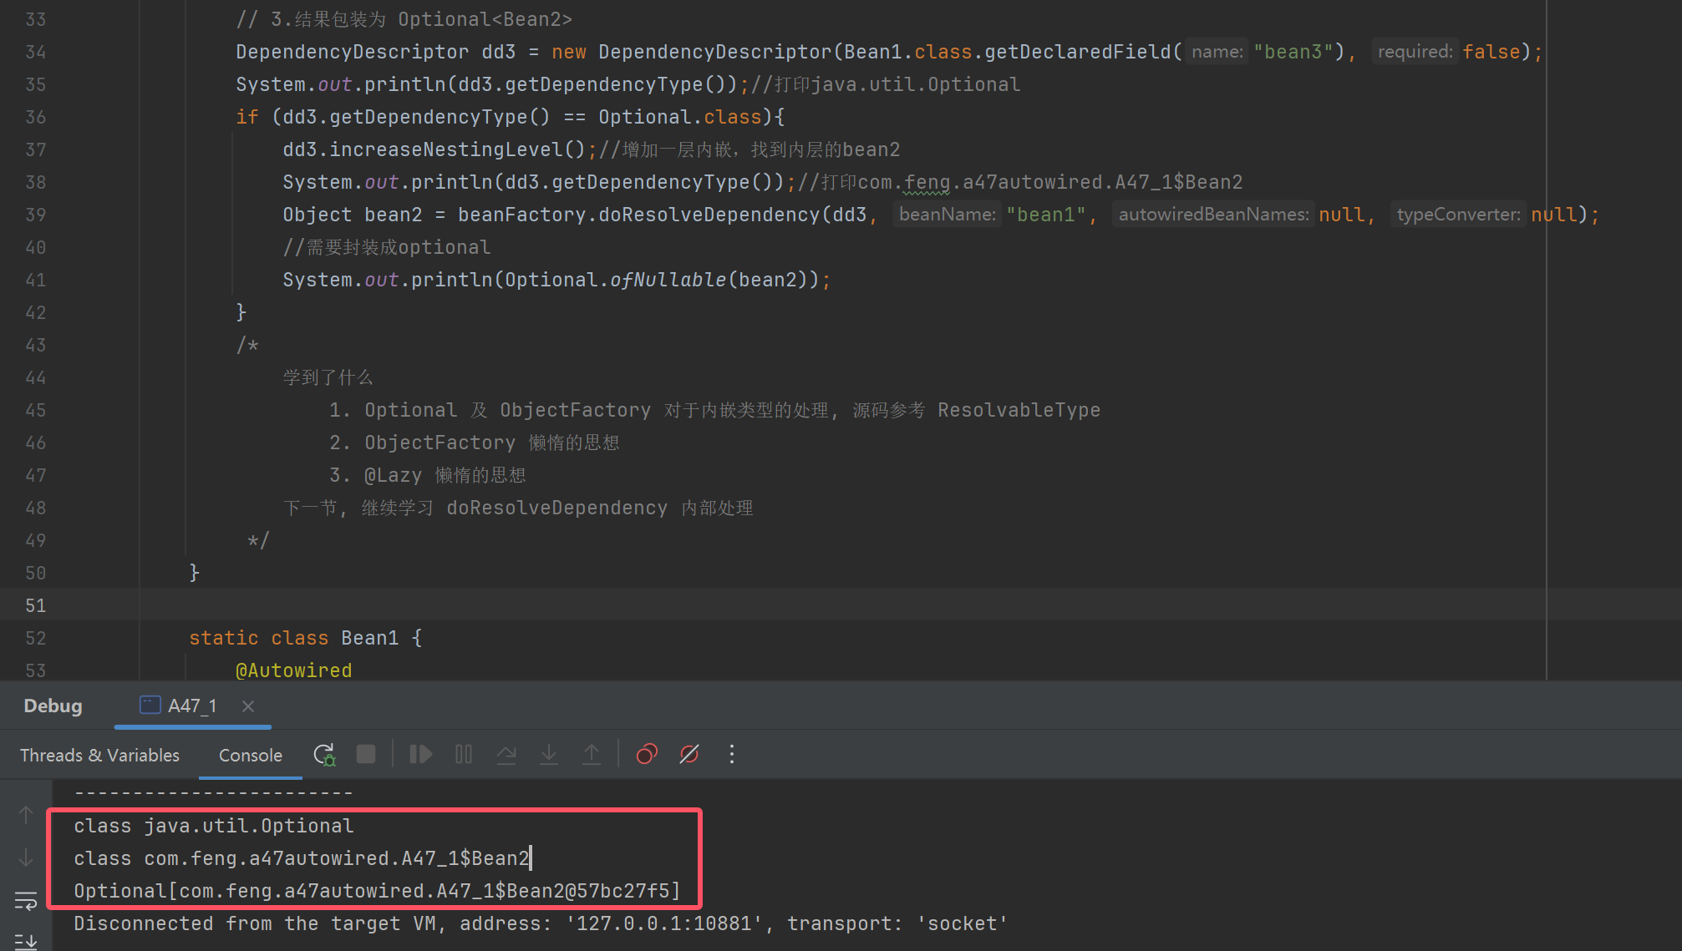Click the @Autowired annotation on line 53

(293, 670)
